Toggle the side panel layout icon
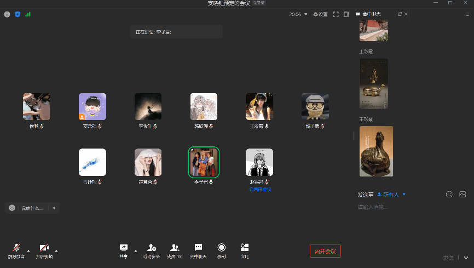 click(x=346, y=14)
